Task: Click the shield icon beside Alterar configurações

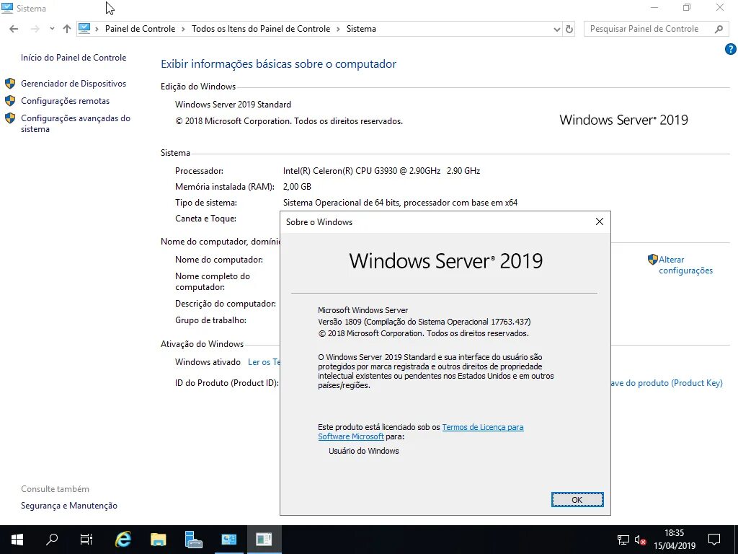Action: [653, 260]
